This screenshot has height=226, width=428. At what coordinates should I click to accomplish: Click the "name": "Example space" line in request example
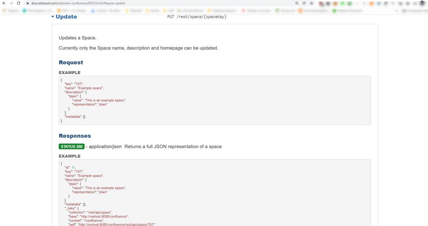(84, 88)
